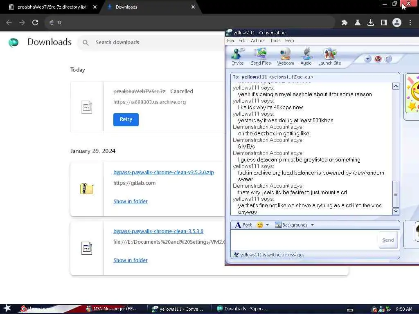Click the round options icon beside block
Image resolution: width=419 pixels, height=314 pixels.
(388, 59)
